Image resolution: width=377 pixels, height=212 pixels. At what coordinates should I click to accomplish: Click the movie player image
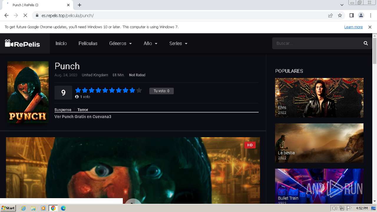point(133,170)
